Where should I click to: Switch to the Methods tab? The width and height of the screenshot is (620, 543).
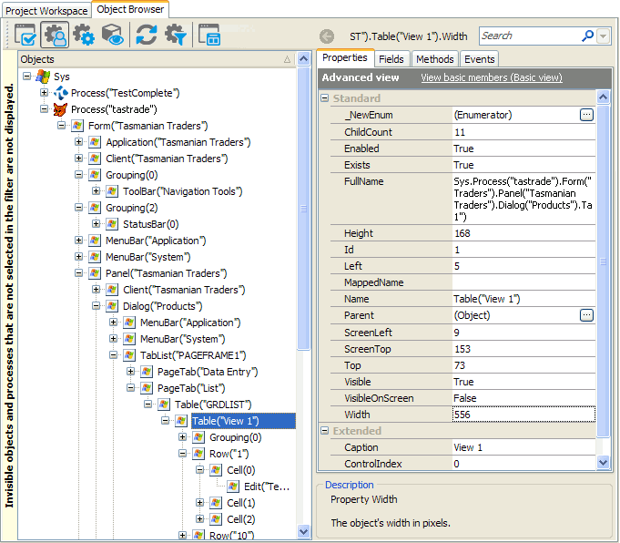(434, 59)
